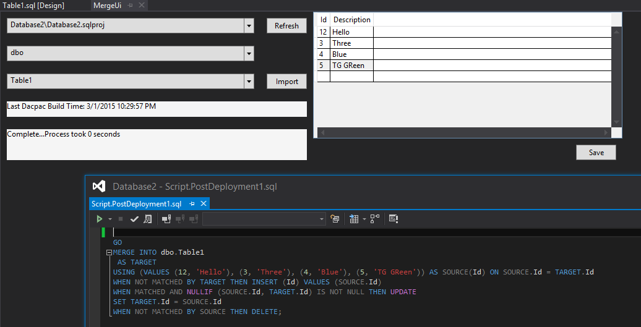Screen dimensions: 641x327
Task: Click the Parse checkmark icon
Action: coord(134,219)
